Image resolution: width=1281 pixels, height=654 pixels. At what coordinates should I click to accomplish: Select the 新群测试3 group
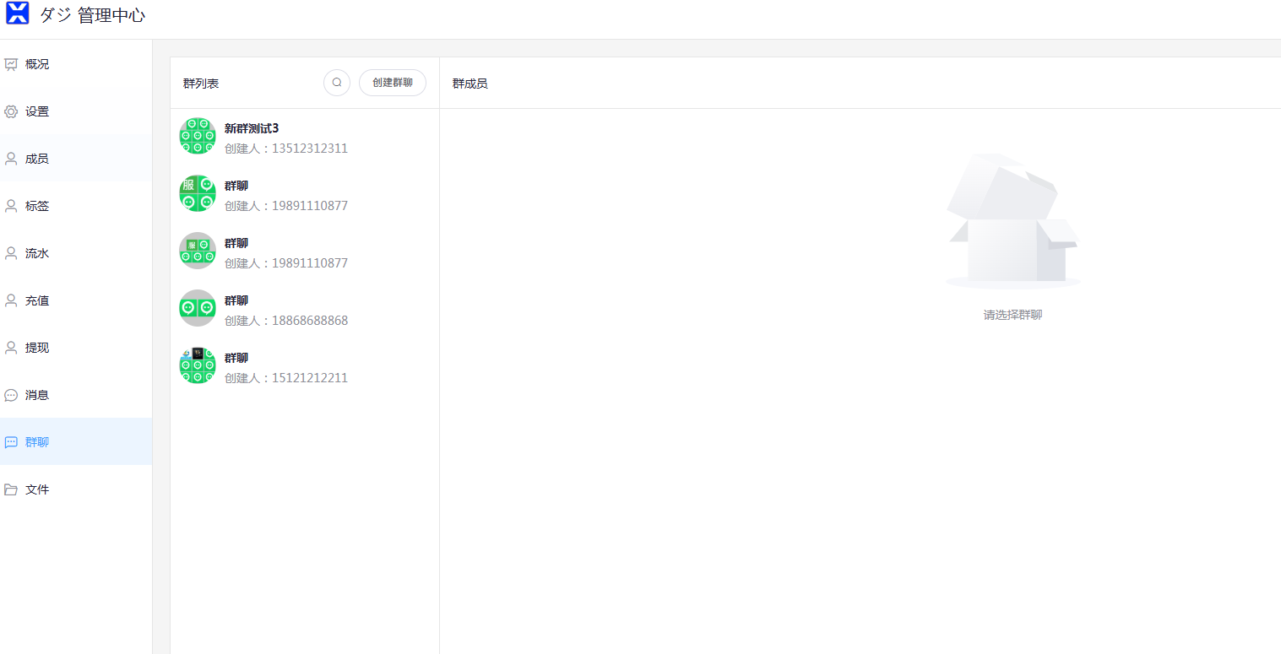[285, 138]
